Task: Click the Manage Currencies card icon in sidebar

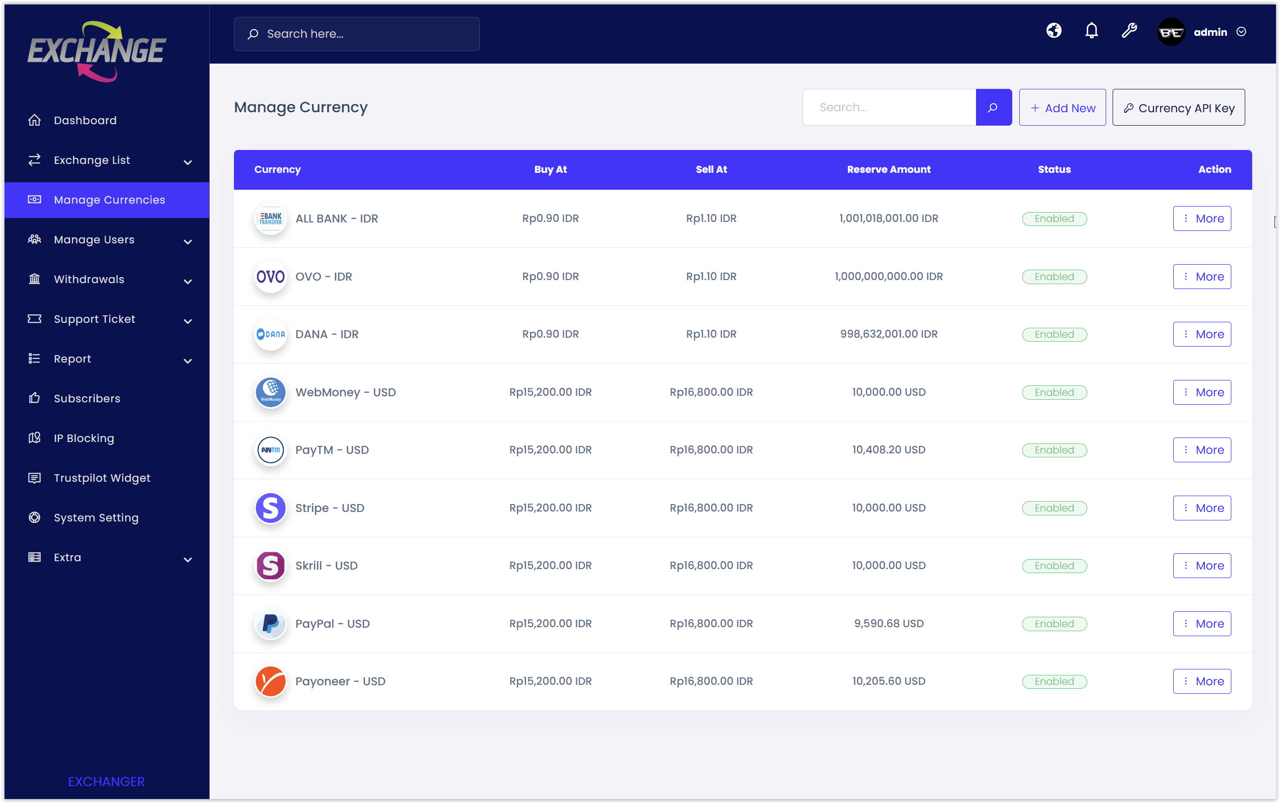Action: coord(34,200)
